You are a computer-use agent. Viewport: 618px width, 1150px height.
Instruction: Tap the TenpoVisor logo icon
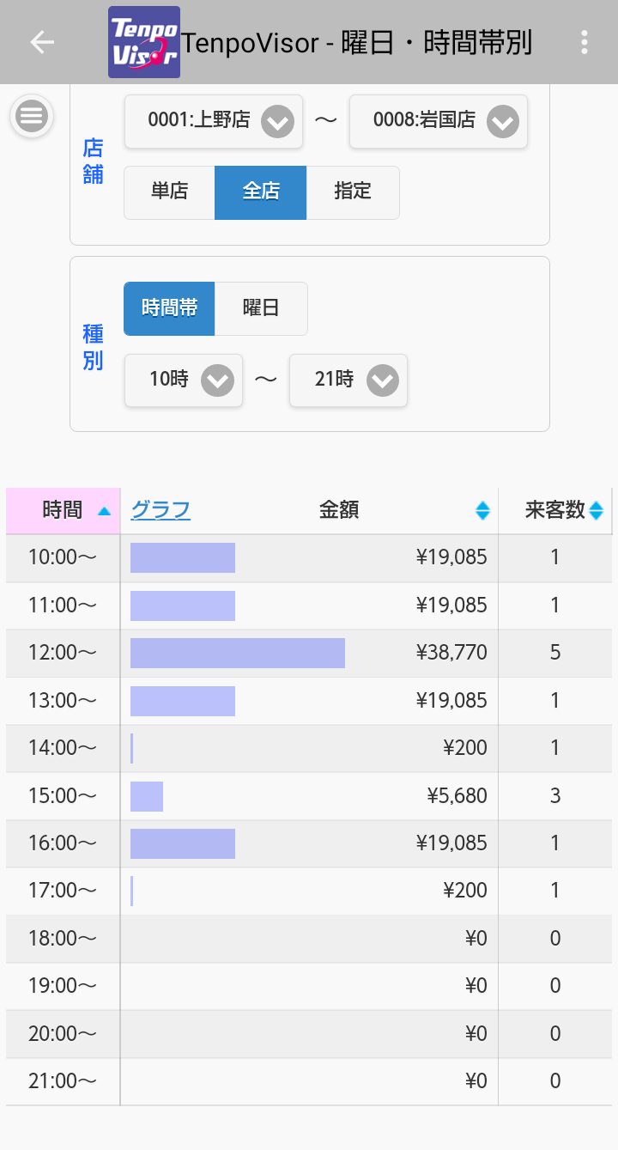[x=144, y=42]
